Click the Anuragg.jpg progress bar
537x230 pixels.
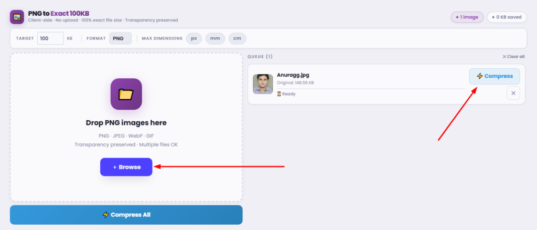(x=371, y=88)
